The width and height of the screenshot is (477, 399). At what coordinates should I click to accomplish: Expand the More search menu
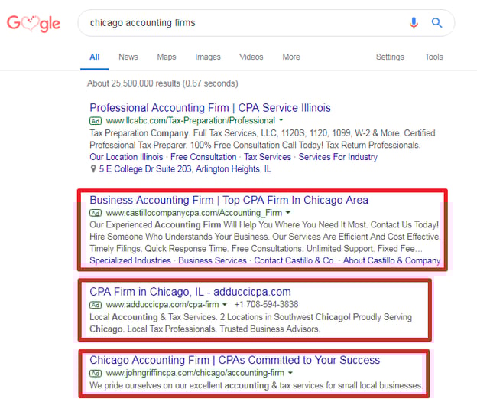(x=291, y=57)
